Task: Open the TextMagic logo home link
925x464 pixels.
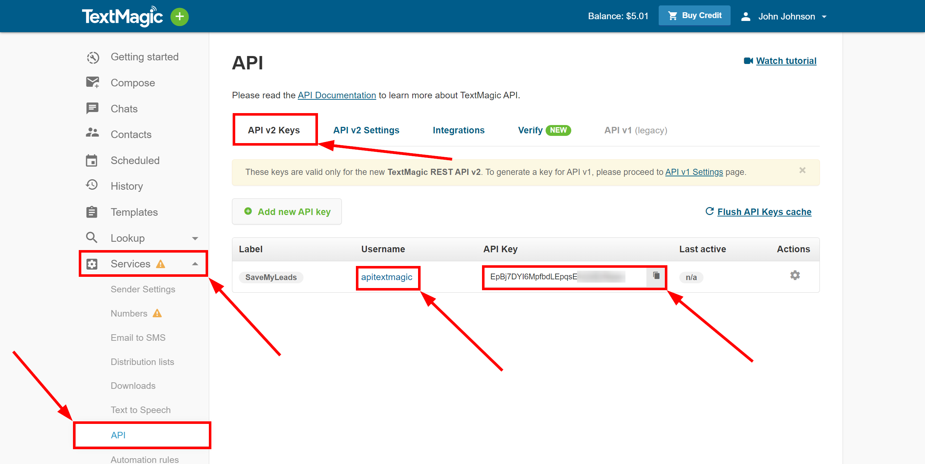Action: click(x=122, y=16)
